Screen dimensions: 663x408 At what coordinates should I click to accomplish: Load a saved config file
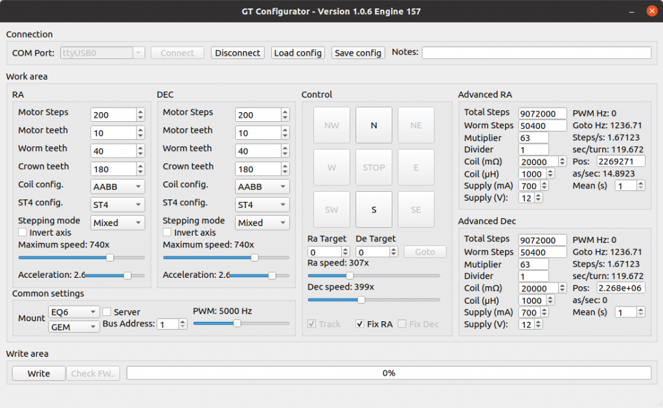pyautogui.click(x=298, y=53)
